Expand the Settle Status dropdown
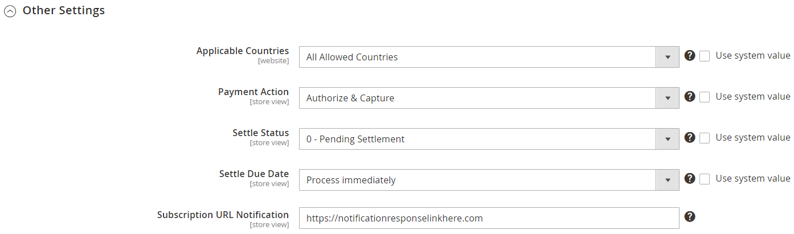Screen dimensions: 794x234 click(477, 139)
